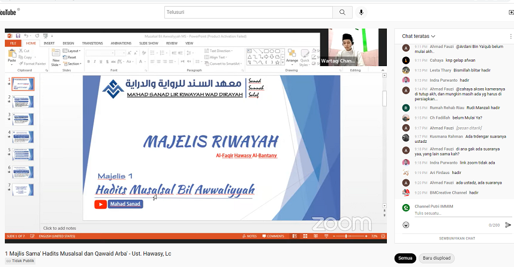
Task: Click the notes area 'Click to add notes'
Action: pos(59,228)
